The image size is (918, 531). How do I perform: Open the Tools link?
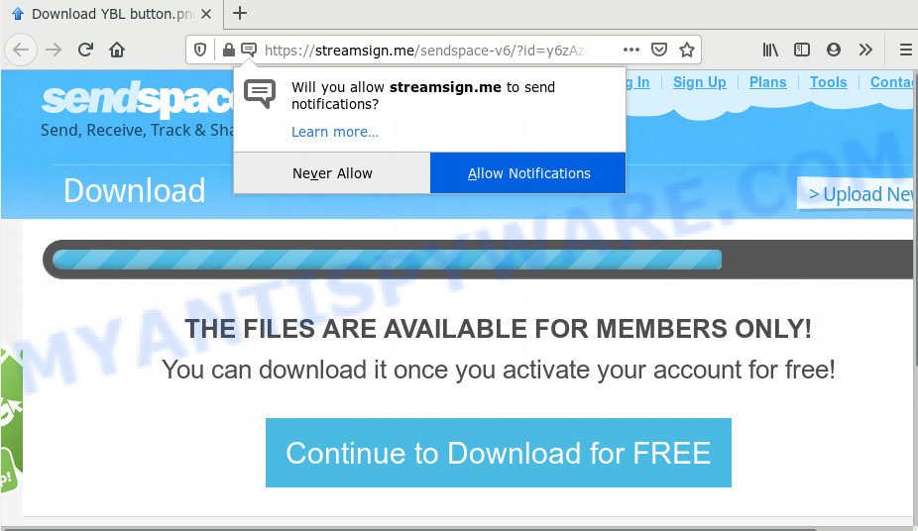[828, 82]
